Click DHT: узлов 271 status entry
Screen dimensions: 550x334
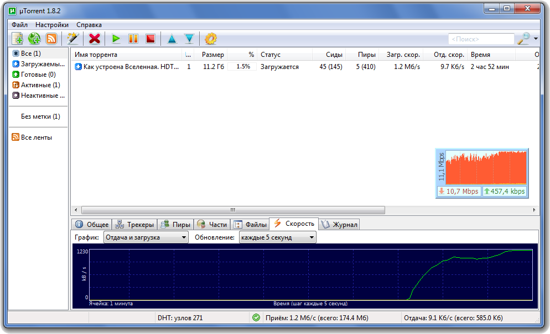click(180, 318)
